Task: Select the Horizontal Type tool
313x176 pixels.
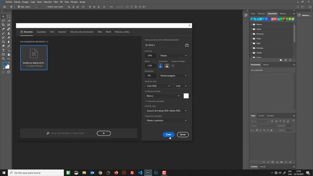Action: (x=3, y=50)
